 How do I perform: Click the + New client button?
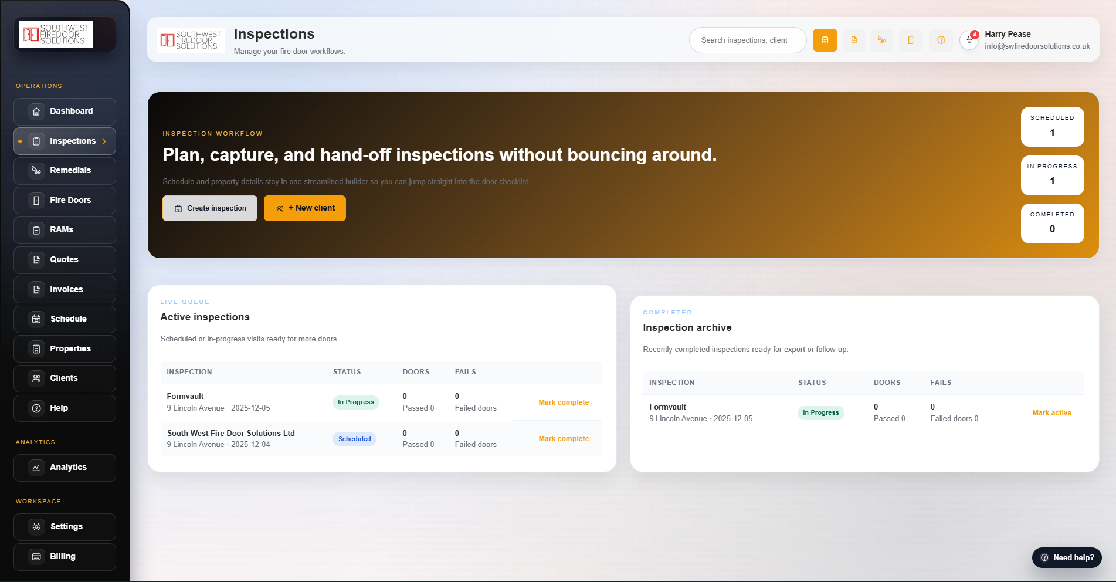pyautogui.click(x=305, y=208)
